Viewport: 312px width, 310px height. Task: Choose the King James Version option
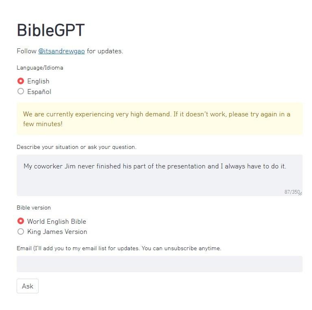(x=21, y=231)
